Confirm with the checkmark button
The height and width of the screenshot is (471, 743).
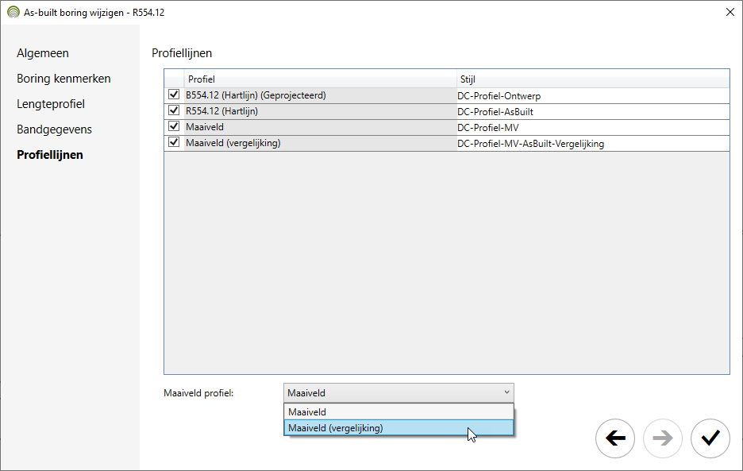click(x=710, y=438)
